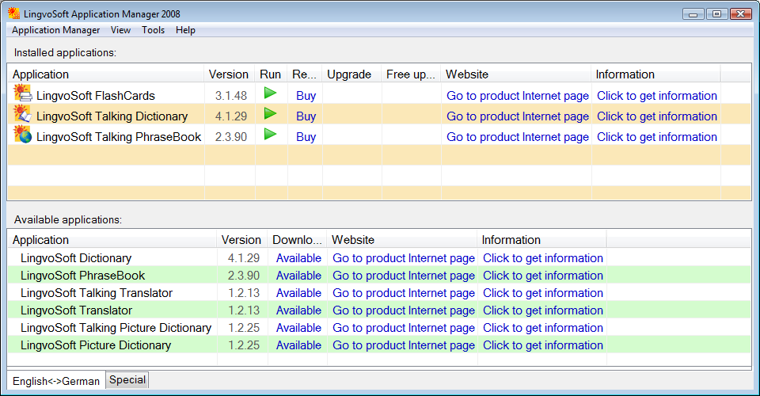Get information on Talking PhraseBook

[x=657, y=137]
